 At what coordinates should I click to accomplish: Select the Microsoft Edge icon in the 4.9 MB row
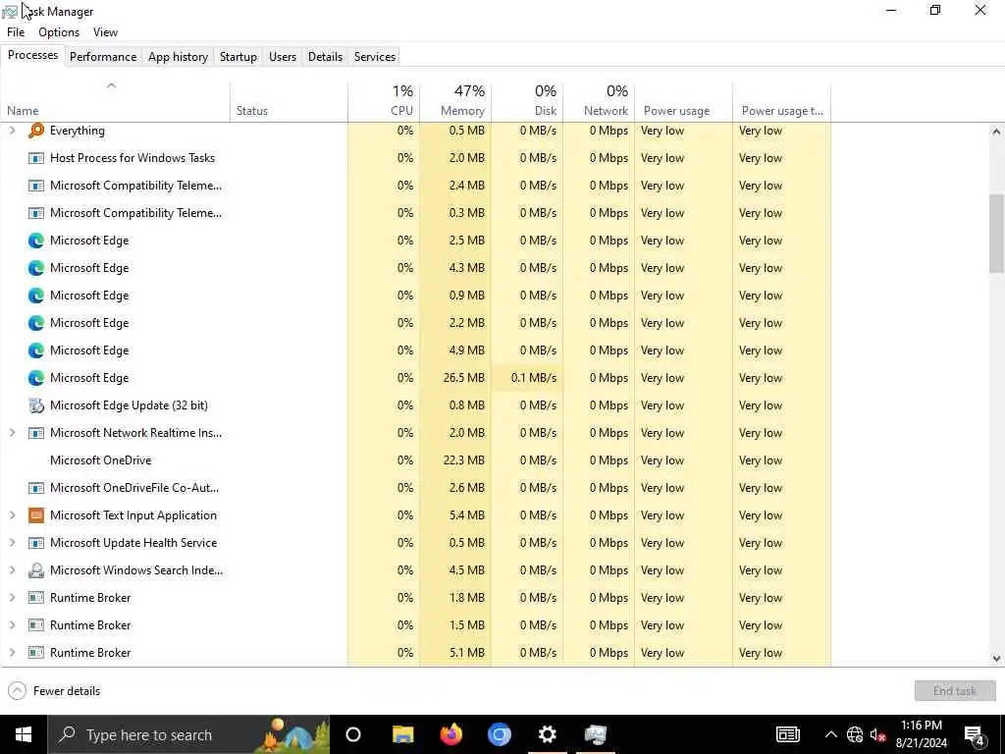tap(36, 350)
